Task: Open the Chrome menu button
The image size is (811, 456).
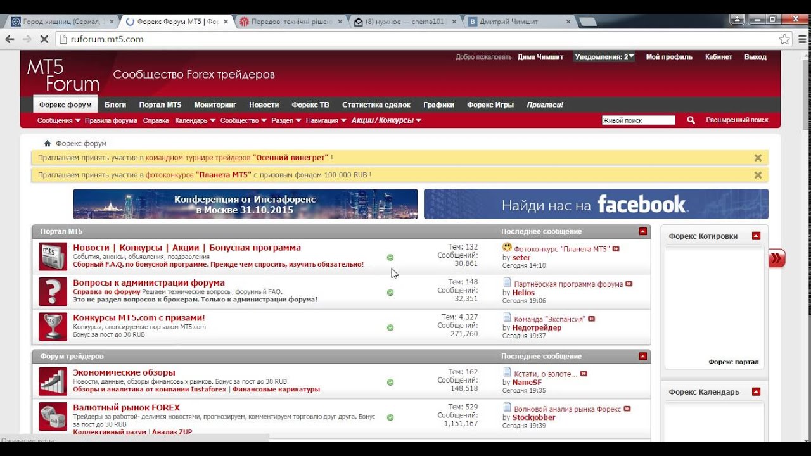Action: coord(801,39)
